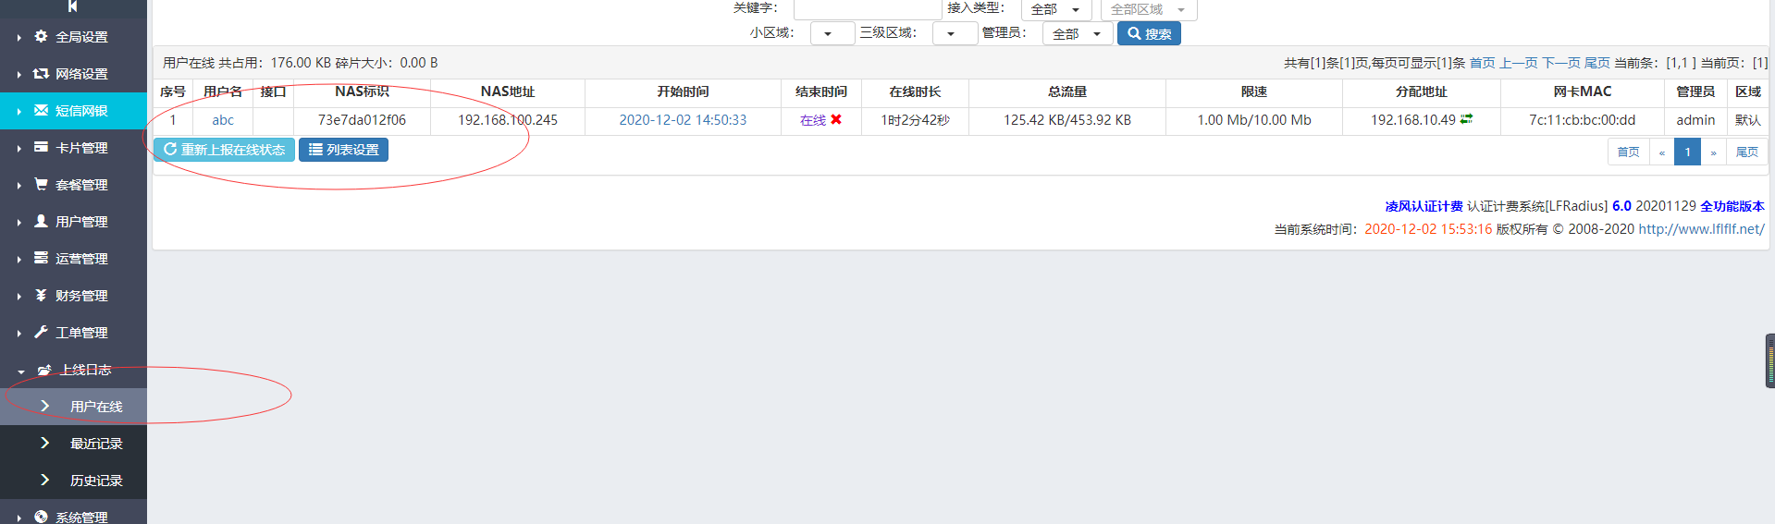The width and height of the screenshot is (1775, 524).
Task: Click the wrench icon for 工单管理
Action: point(41,333)
